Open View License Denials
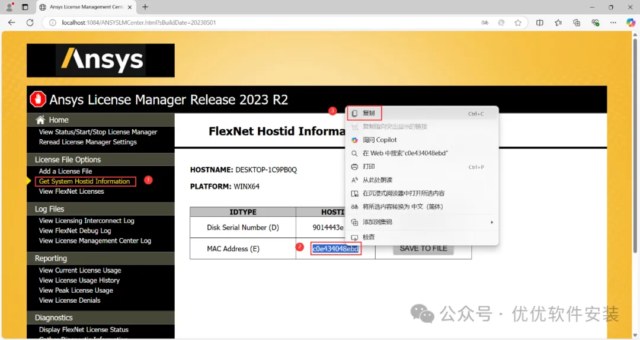Viewport: 640px width, 340px height. pos(69,300)
